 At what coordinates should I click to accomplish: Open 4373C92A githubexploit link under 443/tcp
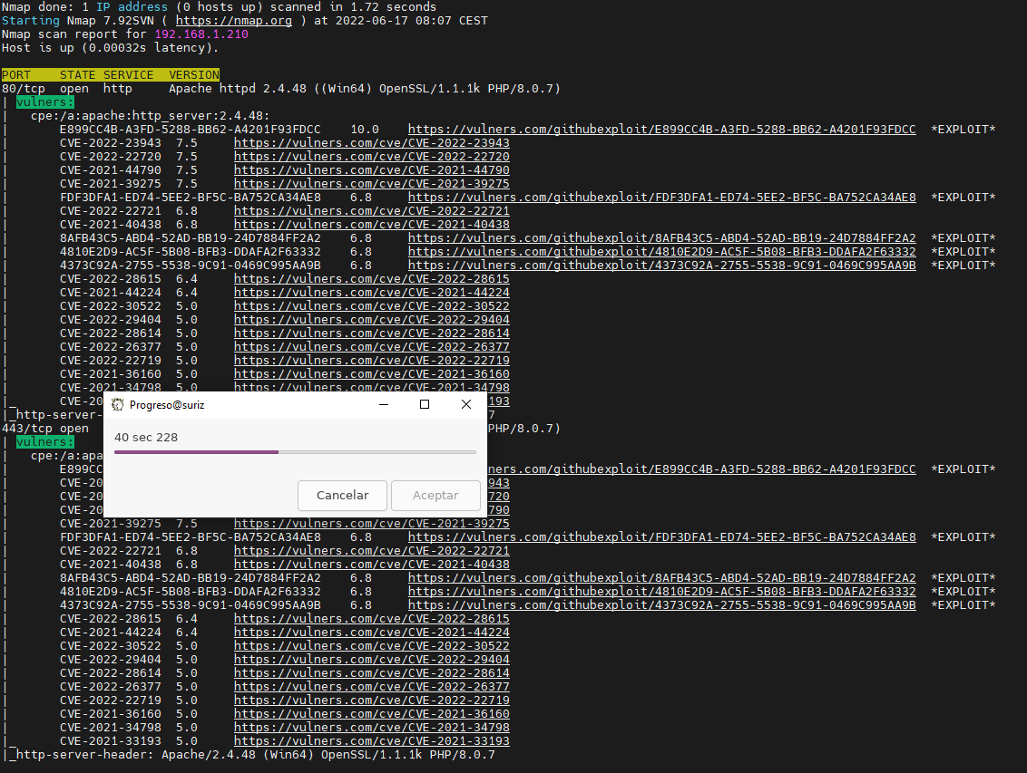click(662, 605)
